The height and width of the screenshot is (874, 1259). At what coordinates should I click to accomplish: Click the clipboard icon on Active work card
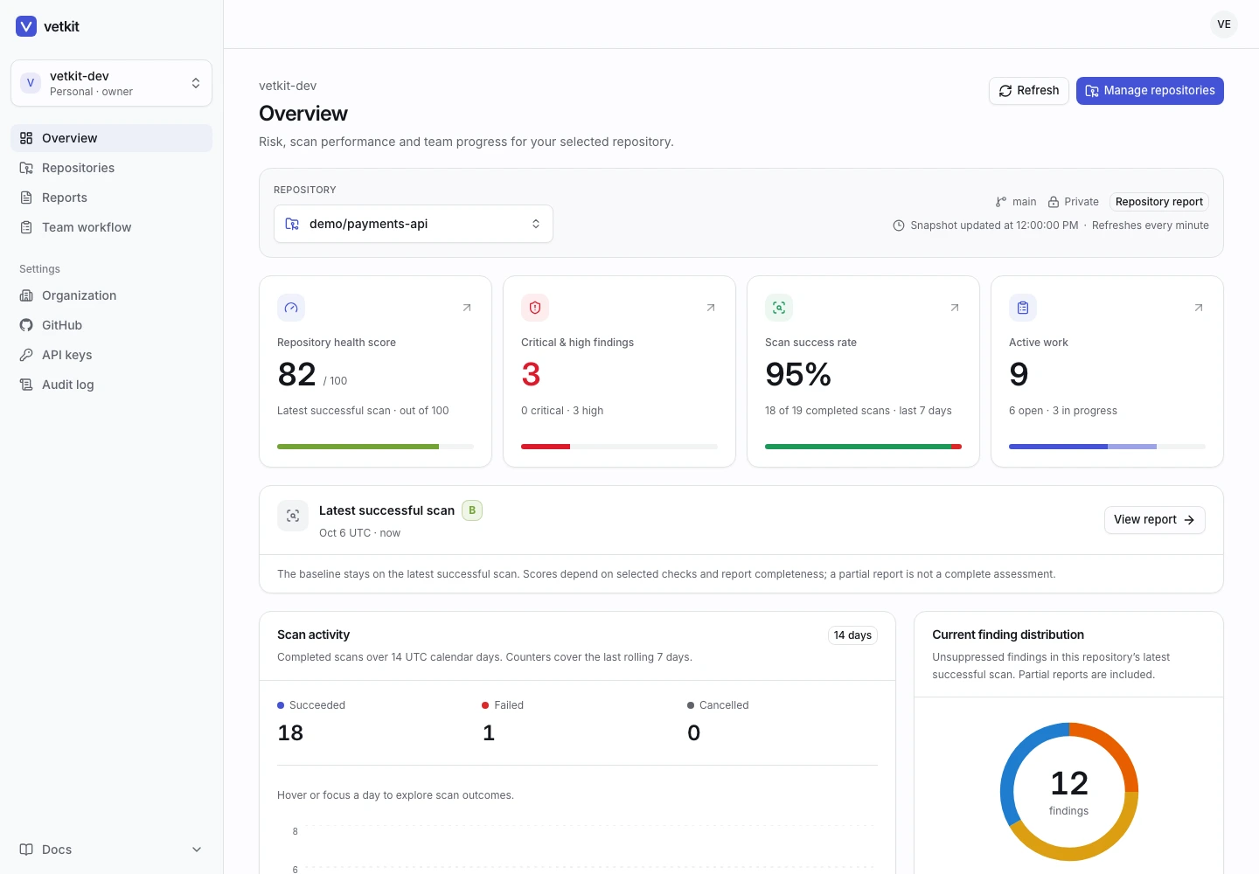point(1023,308)
